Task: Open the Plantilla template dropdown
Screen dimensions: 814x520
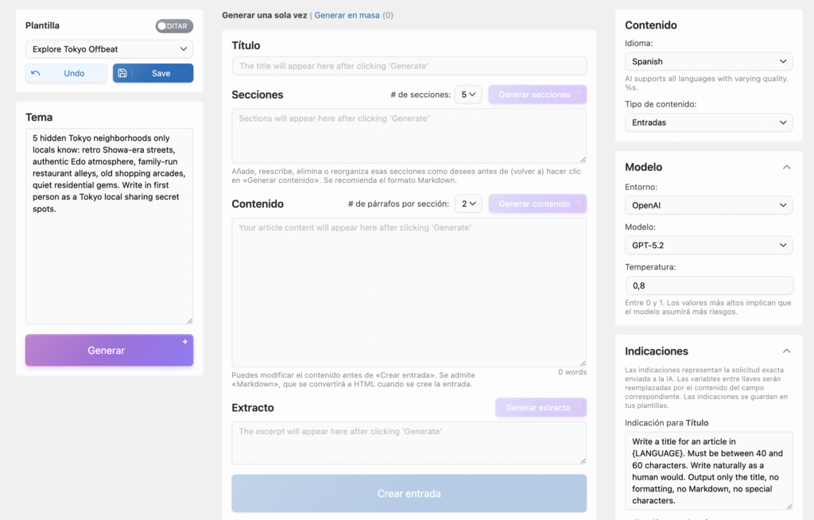Action: (109, 49)
